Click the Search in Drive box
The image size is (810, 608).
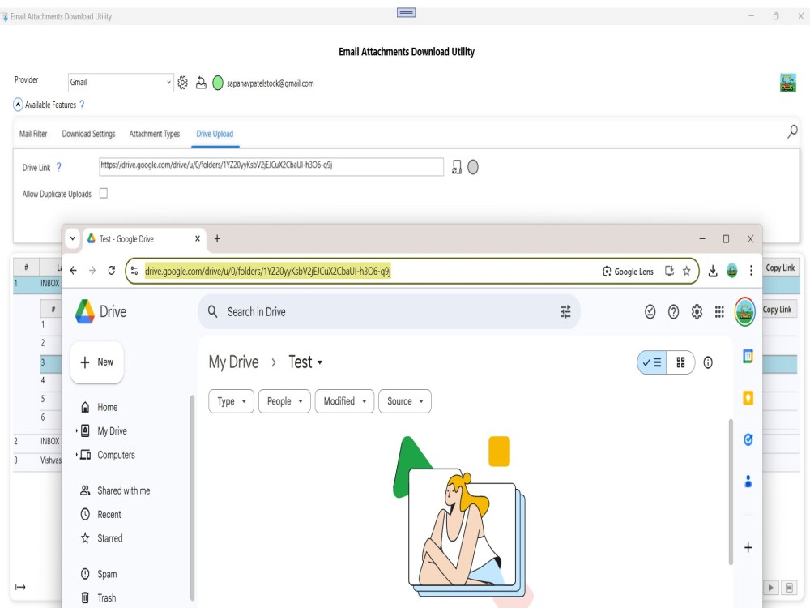[x=389, y=312]
